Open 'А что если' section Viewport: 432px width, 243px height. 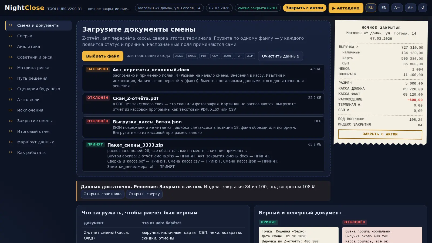pos(38,100)
